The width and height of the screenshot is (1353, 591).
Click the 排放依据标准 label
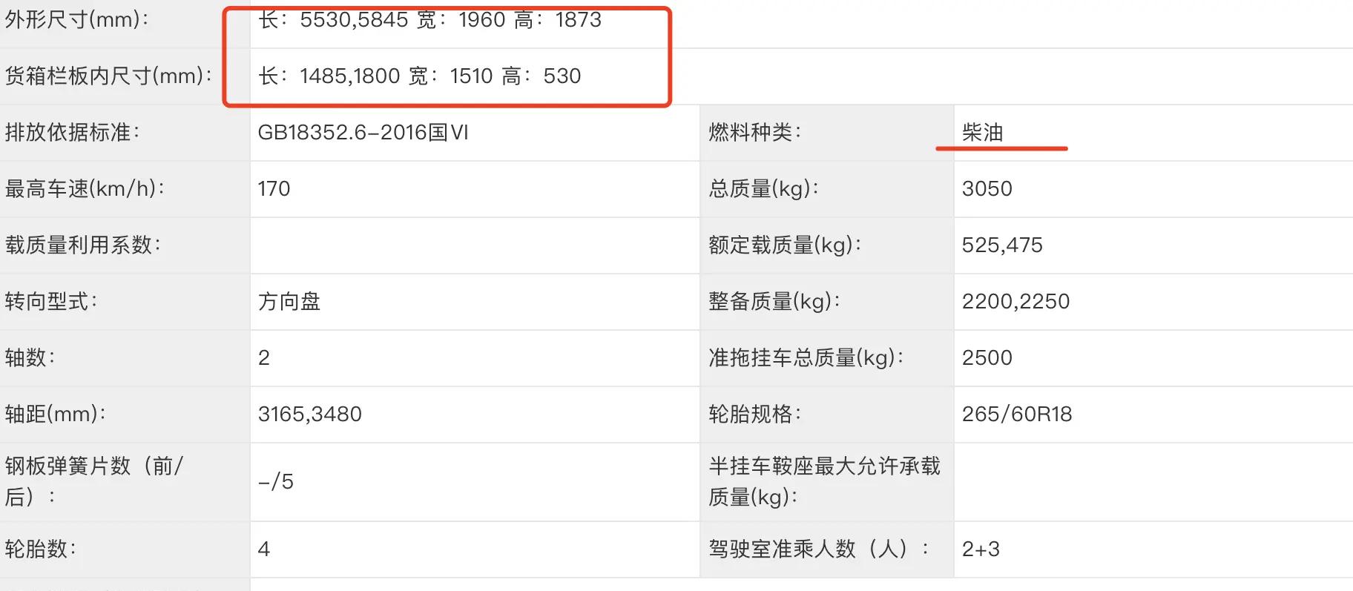pos(72,133)
